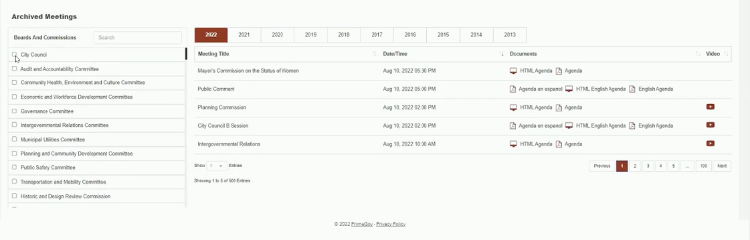
Task: Play video for City Council B Session
Action: coord(710,125)
